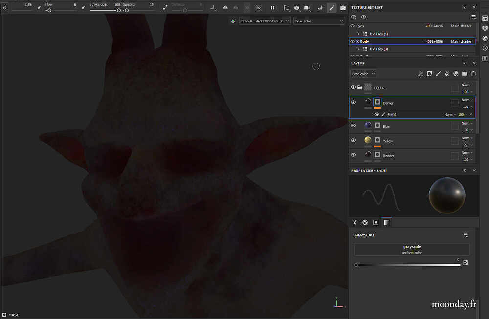Select the Yellow layer material thumbnail
Image resolution: width=489 pixels, height=319 pixels.
(x=368, y=140)
